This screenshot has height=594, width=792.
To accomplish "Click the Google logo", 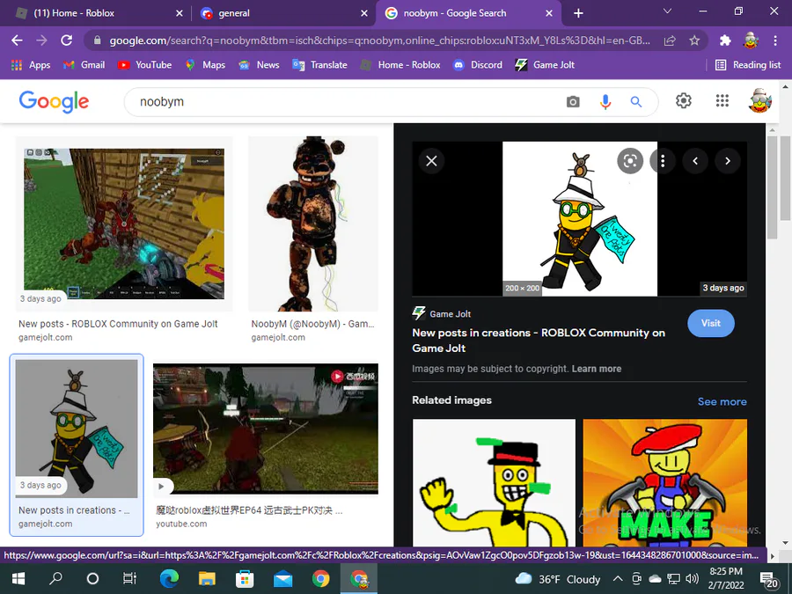I will pos(54,101).
